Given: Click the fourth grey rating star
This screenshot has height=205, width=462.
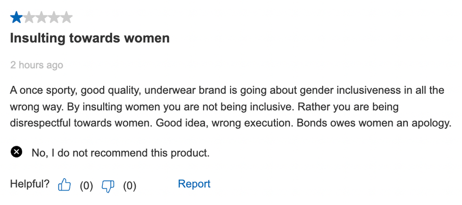Looking at the screenshot, I should pyautogui.click(x=54, y=18).
